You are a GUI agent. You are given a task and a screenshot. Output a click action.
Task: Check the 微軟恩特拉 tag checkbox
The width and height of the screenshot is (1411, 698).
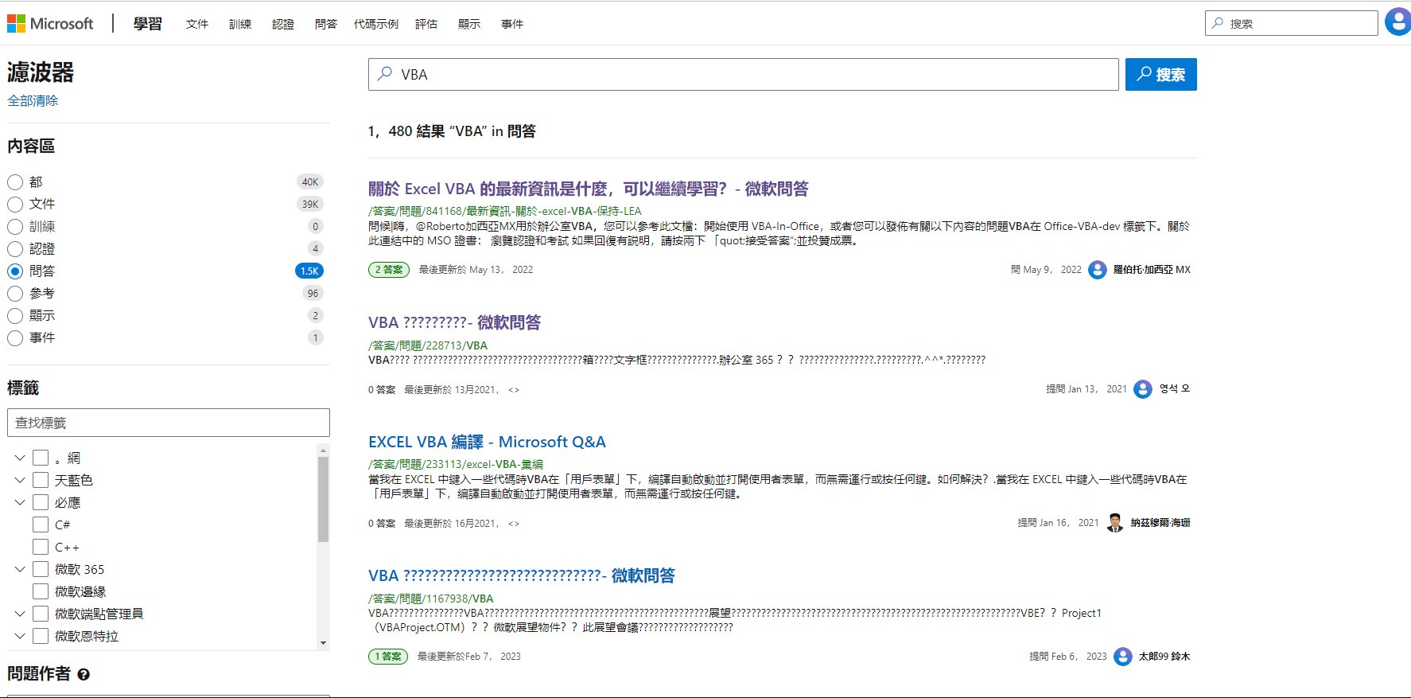[x=41, y=636]
